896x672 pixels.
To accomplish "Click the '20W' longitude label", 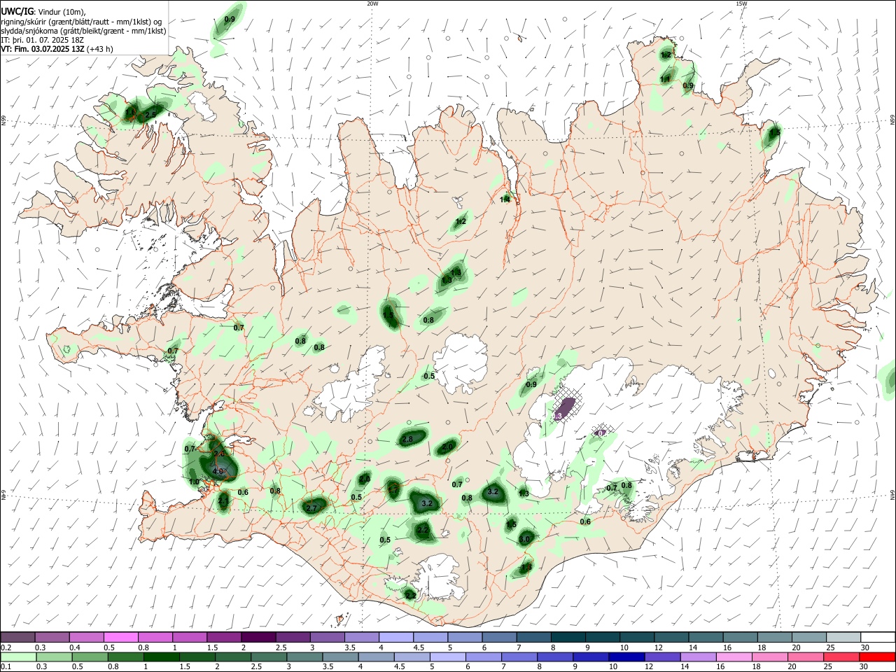I will tap(372, 3).
